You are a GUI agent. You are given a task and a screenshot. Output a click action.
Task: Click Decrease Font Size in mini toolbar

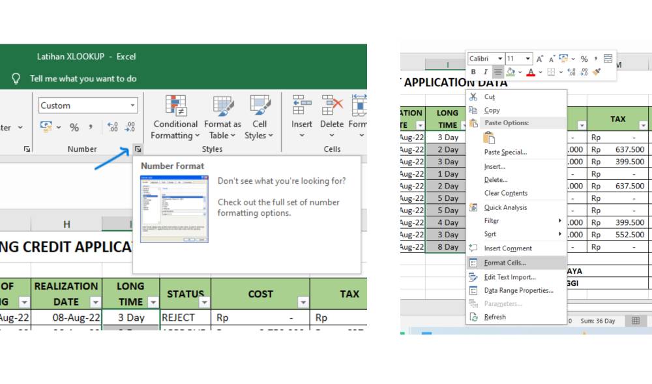coord(552,59)
